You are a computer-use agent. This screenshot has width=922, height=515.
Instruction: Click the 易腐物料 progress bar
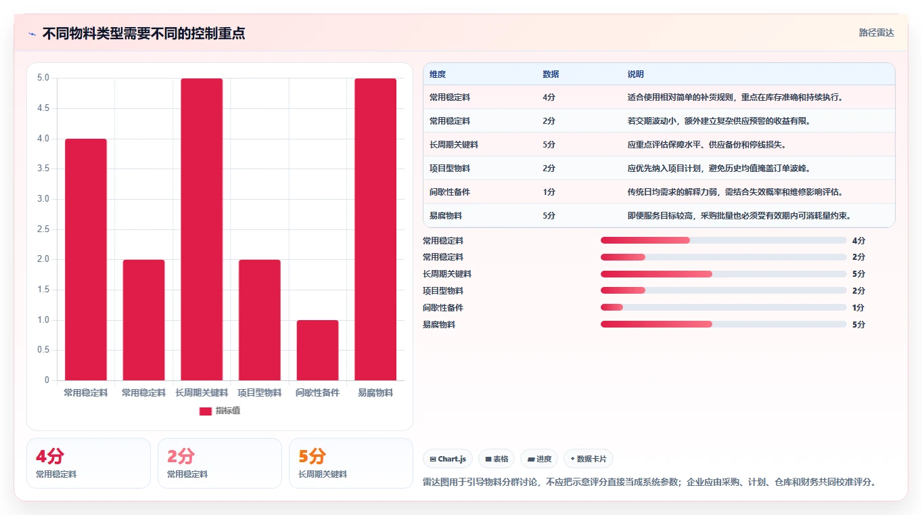pyautogui.click(x=724, y=324)
